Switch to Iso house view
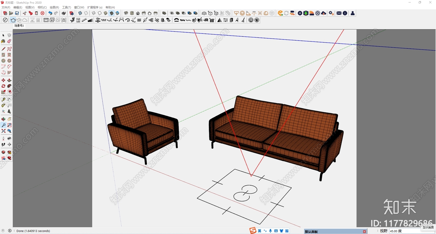The width and height of the screenshot is (436, 234). 126,13
